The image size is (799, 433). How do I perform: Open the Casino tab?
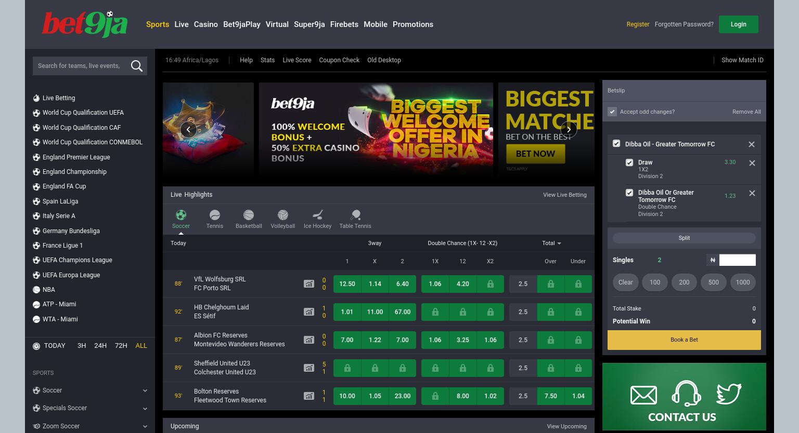point(206,24)
